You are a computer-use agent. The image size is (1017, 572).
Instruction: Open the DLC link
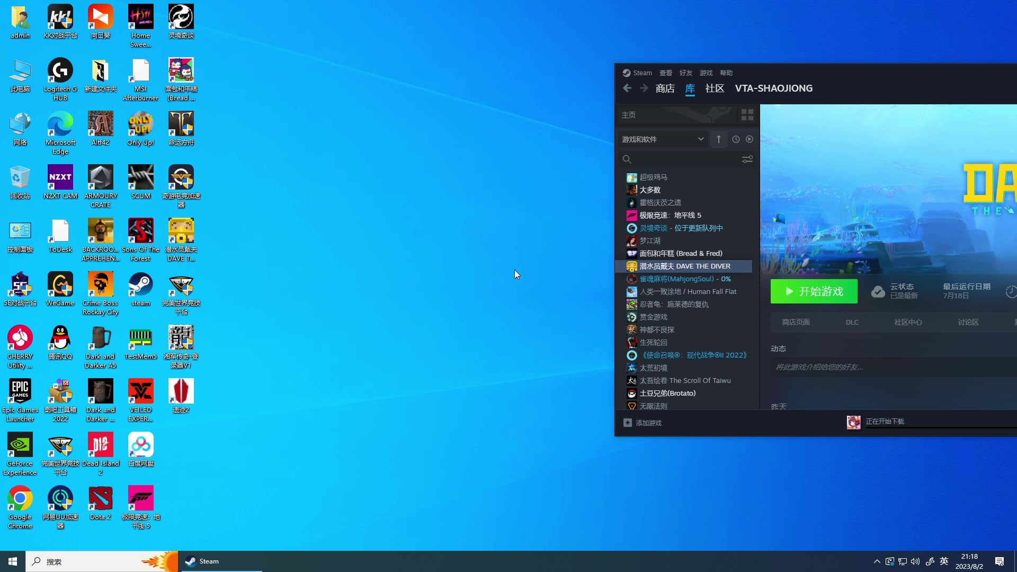point(852,322)
